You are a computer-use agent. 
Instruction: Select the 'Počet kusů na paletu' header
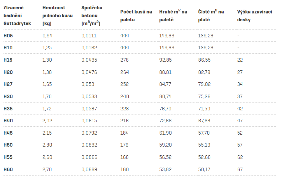[x=136, y=16]
